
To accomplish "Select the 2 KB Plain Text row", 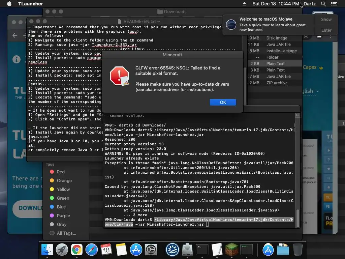I will tap(275, 63).
